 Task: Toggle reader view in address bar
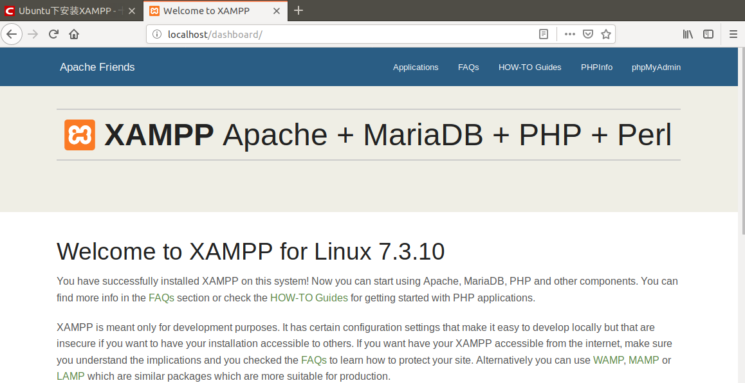point(544,34)
